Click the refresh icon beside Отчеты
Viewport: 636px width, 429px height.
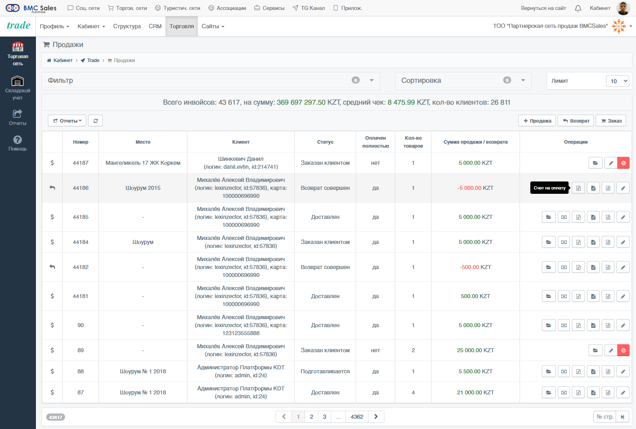coord(96,121)
